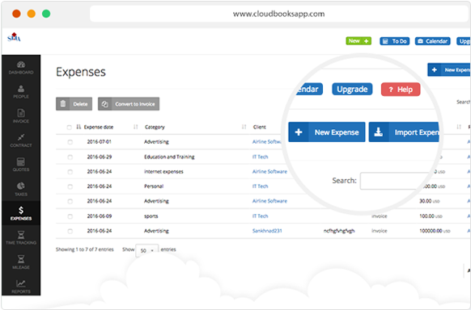Viewport: 471px width, 310px height.
Task: Check the Personal row checkbox
Action: [x=70, y=186]
